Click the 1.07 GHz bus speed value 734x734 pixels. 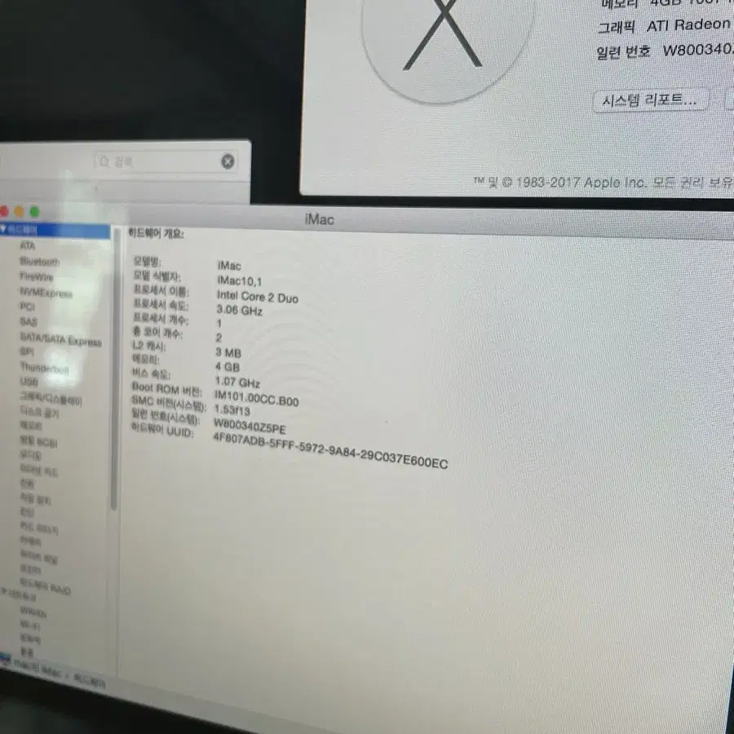[237, 382]
